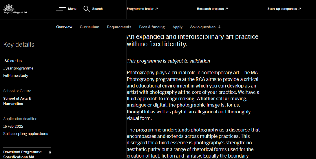Switch to the Fees & funding tab
Image resolution: width=316 pixels, height=159 pixels.
point(152,27)
